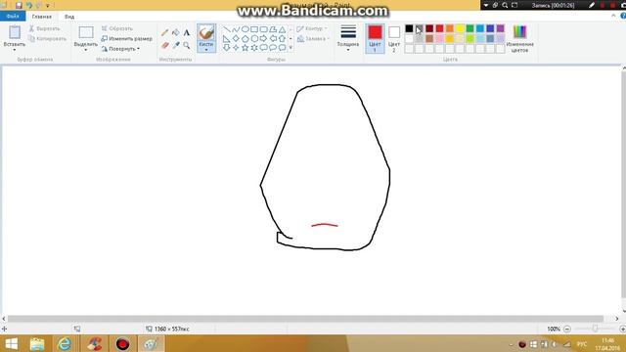Screen dimensions: 626x352
Task: Pick the black color swatch
Action: pos(409,28)
